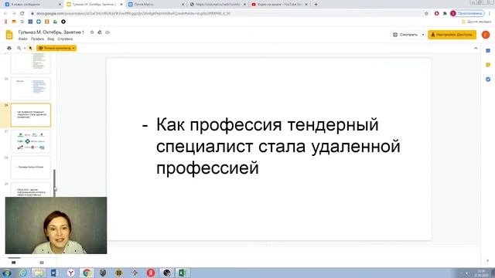The width and height of the screenshot is (495, 278).
Task: Click the paused profile chip
Action: tap(467, 13)
